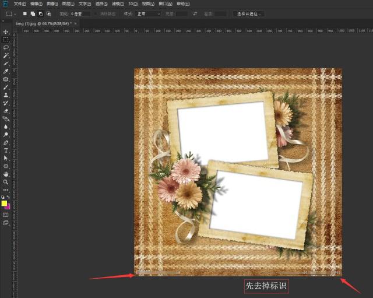This screenshot has width=373, height=298.
Task: Choose Intersect with Selection mode
Action: 48,14
